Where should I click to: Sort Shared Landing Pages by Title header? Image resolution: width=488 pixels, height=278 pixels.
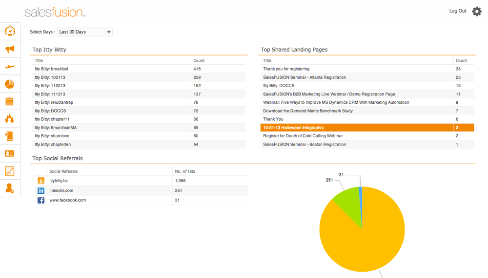[267, 60]
